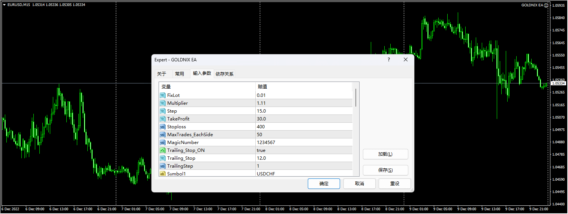Click the help question mark icon
This screenshot has width=568, height=214.
[x=388, y=60]
